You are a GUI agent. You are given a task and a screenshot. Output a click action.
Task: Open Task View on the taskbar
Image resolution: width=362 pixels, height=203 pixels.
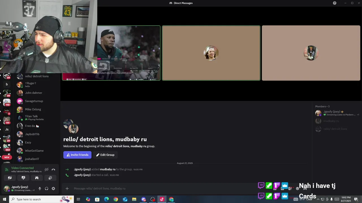pos(78,199)
